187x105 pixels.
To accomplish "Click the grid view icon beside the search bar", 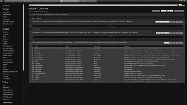I will click(x=180, y=5).
